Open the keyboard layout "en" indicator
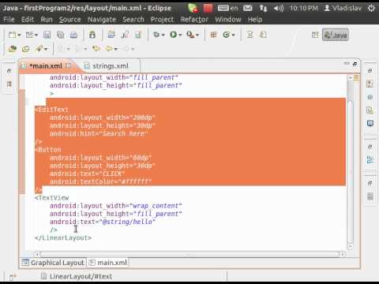Image resolution: width=379 pixels, height=284 pixels. 228,9
